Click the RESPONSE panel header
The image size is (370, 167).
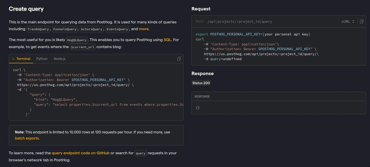[x=279, y=96]
